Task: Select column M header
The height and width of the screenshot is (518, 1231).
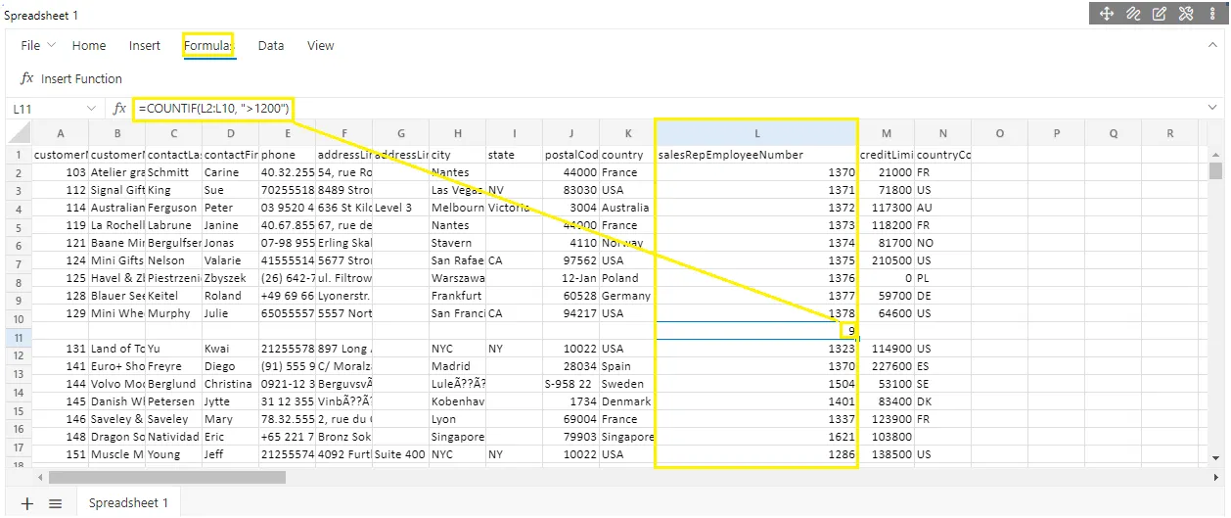Action: [x=887, y=133]
